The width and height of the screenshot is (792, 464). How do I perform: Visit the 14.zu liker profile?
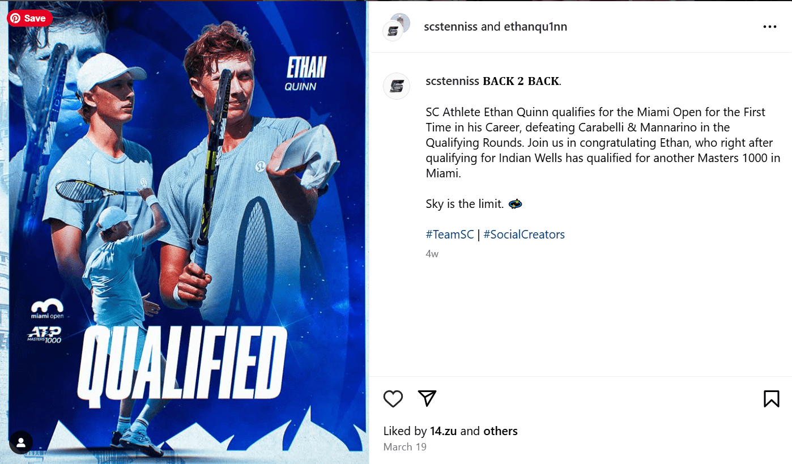pyautogui.click(x=443, y=431)
